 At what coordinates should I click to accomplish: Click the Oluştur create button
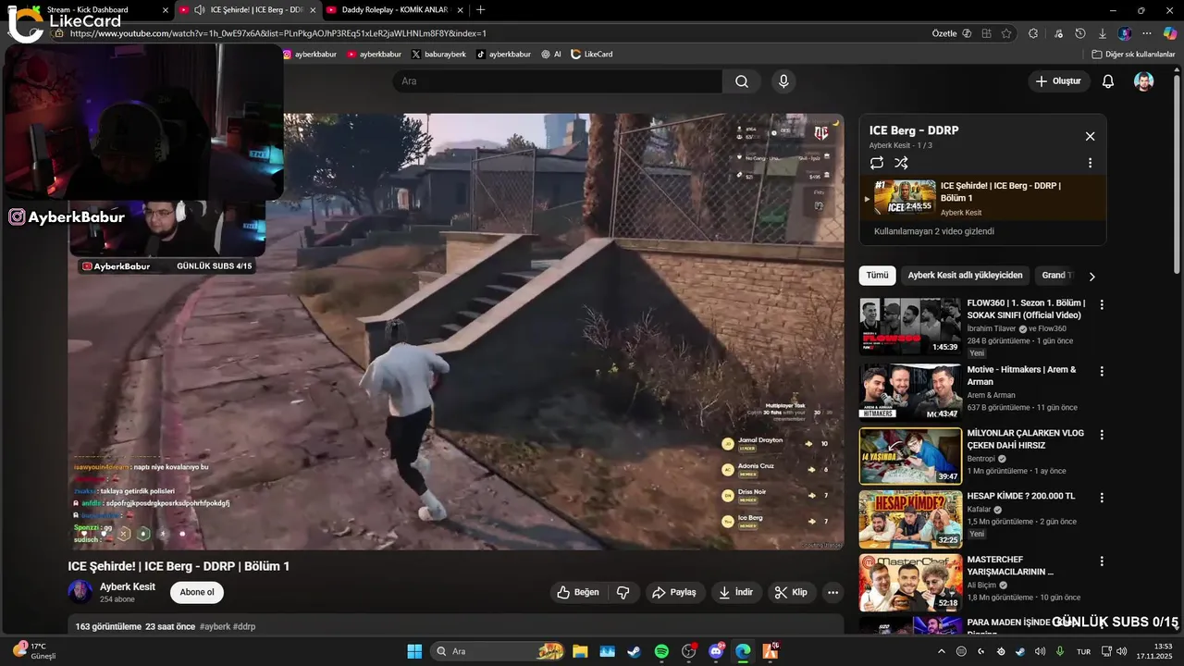point(1058,81)
